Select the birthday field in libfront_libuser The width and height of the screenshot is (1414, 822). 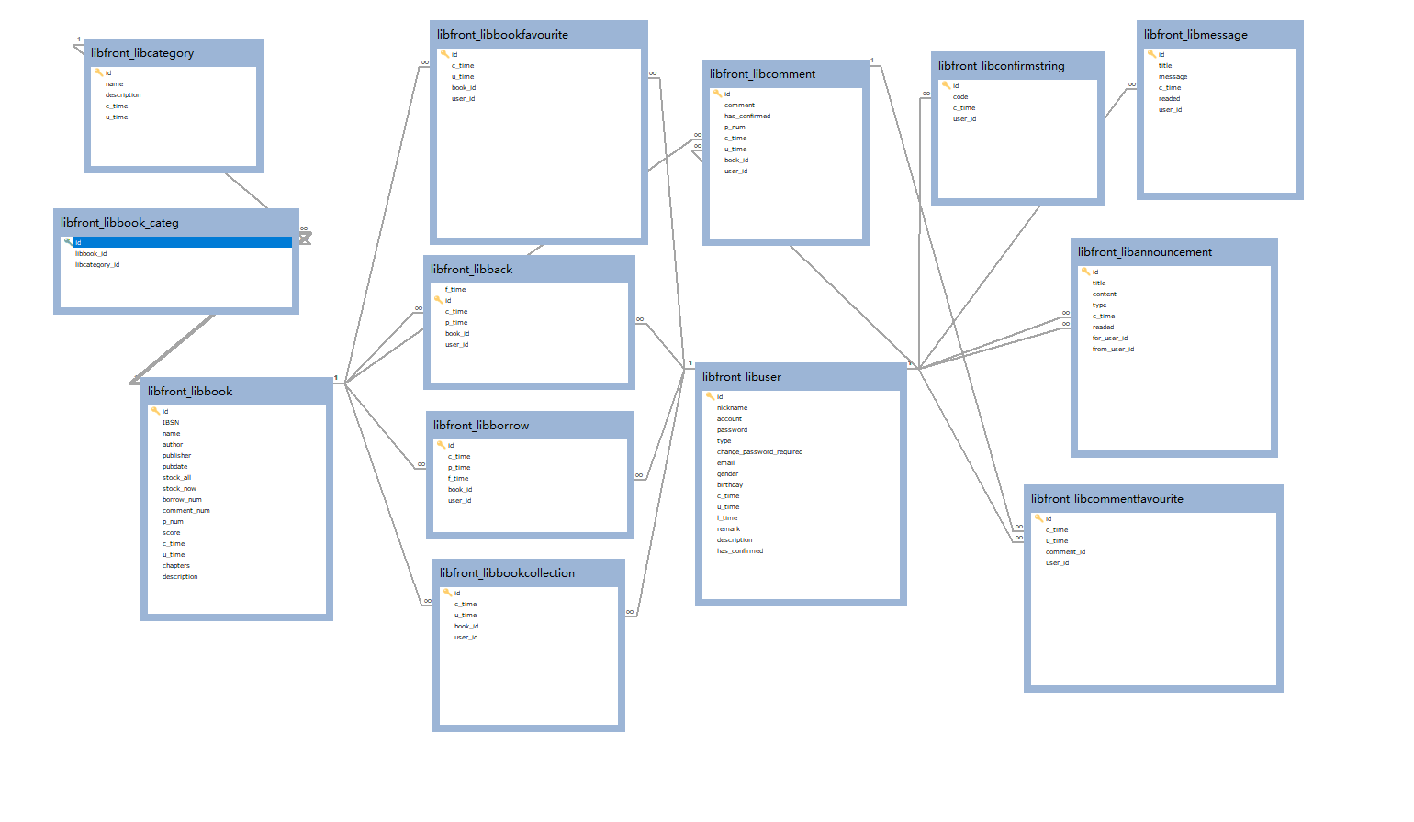click(730, 485)
